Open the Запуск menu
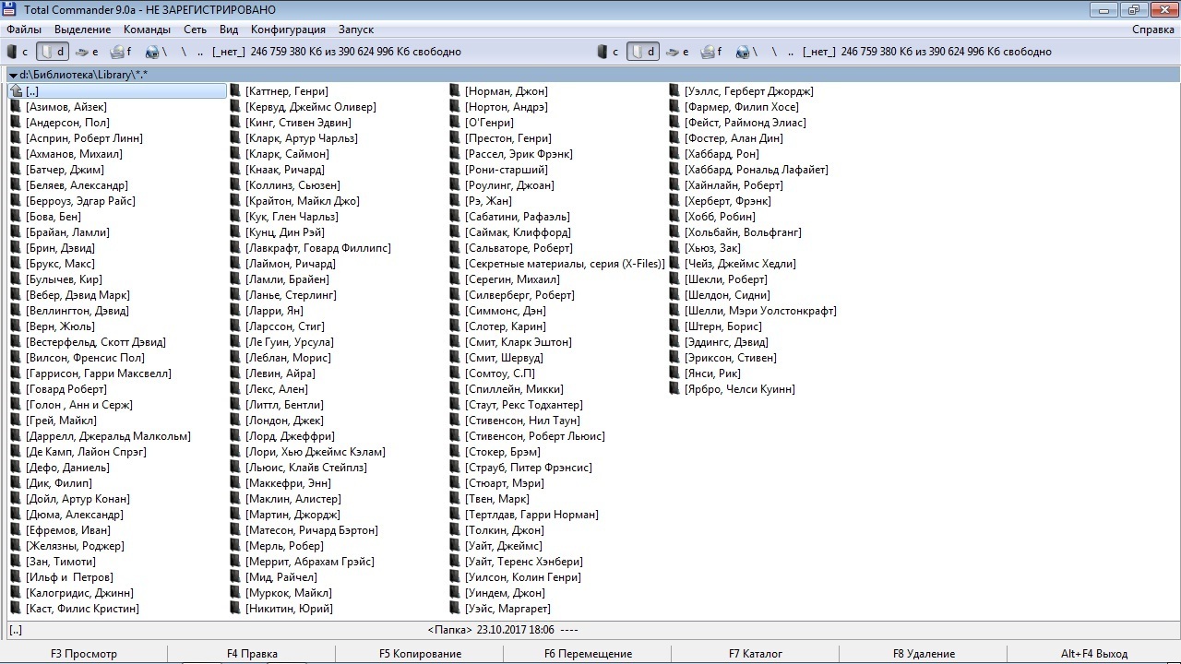 pos(356,30)
